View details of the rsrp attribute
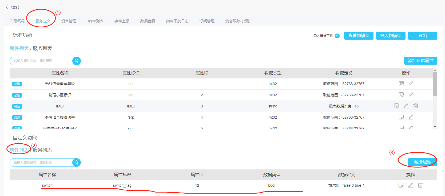Image resolution: width=445 pixels, height=196 pixels. pyautogui.click(x=401, y=117)
